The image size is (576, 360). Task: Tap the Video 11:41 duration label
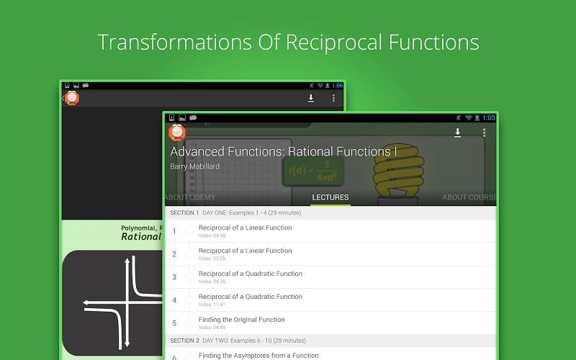click(x=212, y=304)
